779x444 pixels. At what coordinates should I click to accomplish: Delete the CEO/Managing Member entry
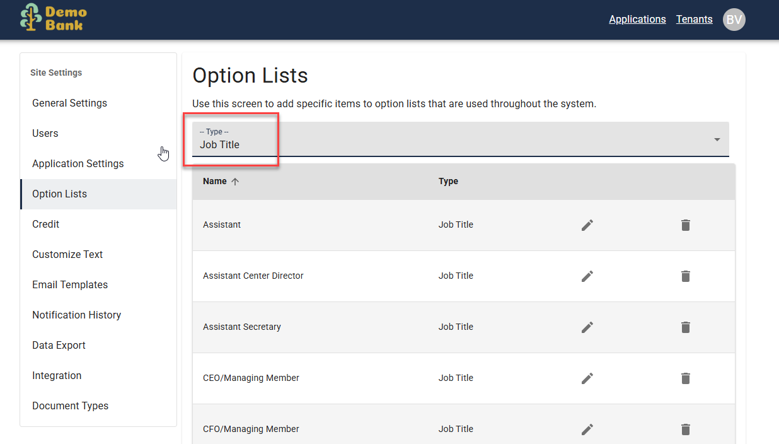click(686, 378)
